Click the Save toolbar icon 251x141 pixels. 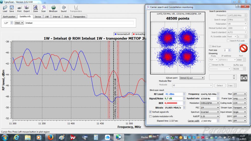coord(12,9)
